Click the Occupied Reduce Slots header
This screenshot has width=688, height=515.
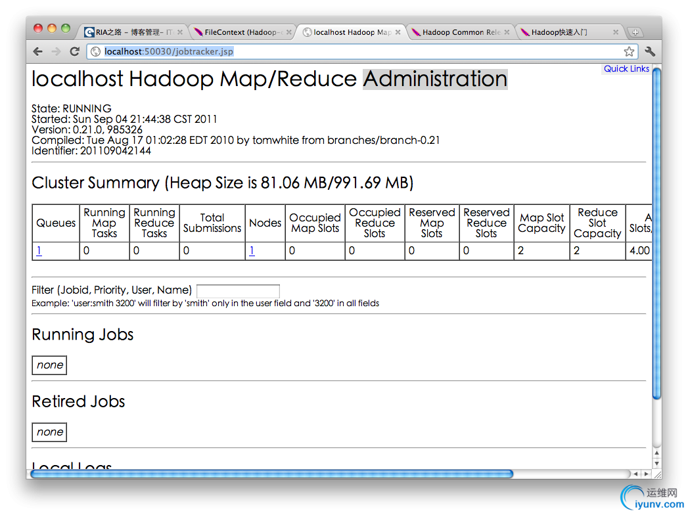[375, 223]
